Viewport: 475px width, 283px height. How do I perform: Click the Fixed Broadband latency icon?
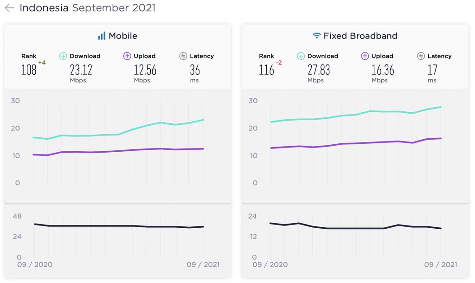tap(421, 56)
